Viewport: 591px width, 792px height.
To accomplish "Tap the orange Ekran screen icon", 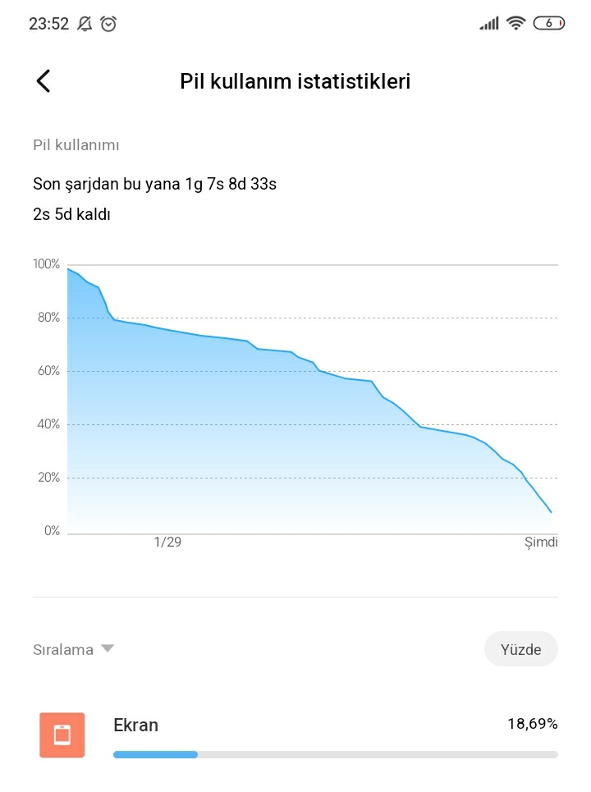I will pos(62,735).
